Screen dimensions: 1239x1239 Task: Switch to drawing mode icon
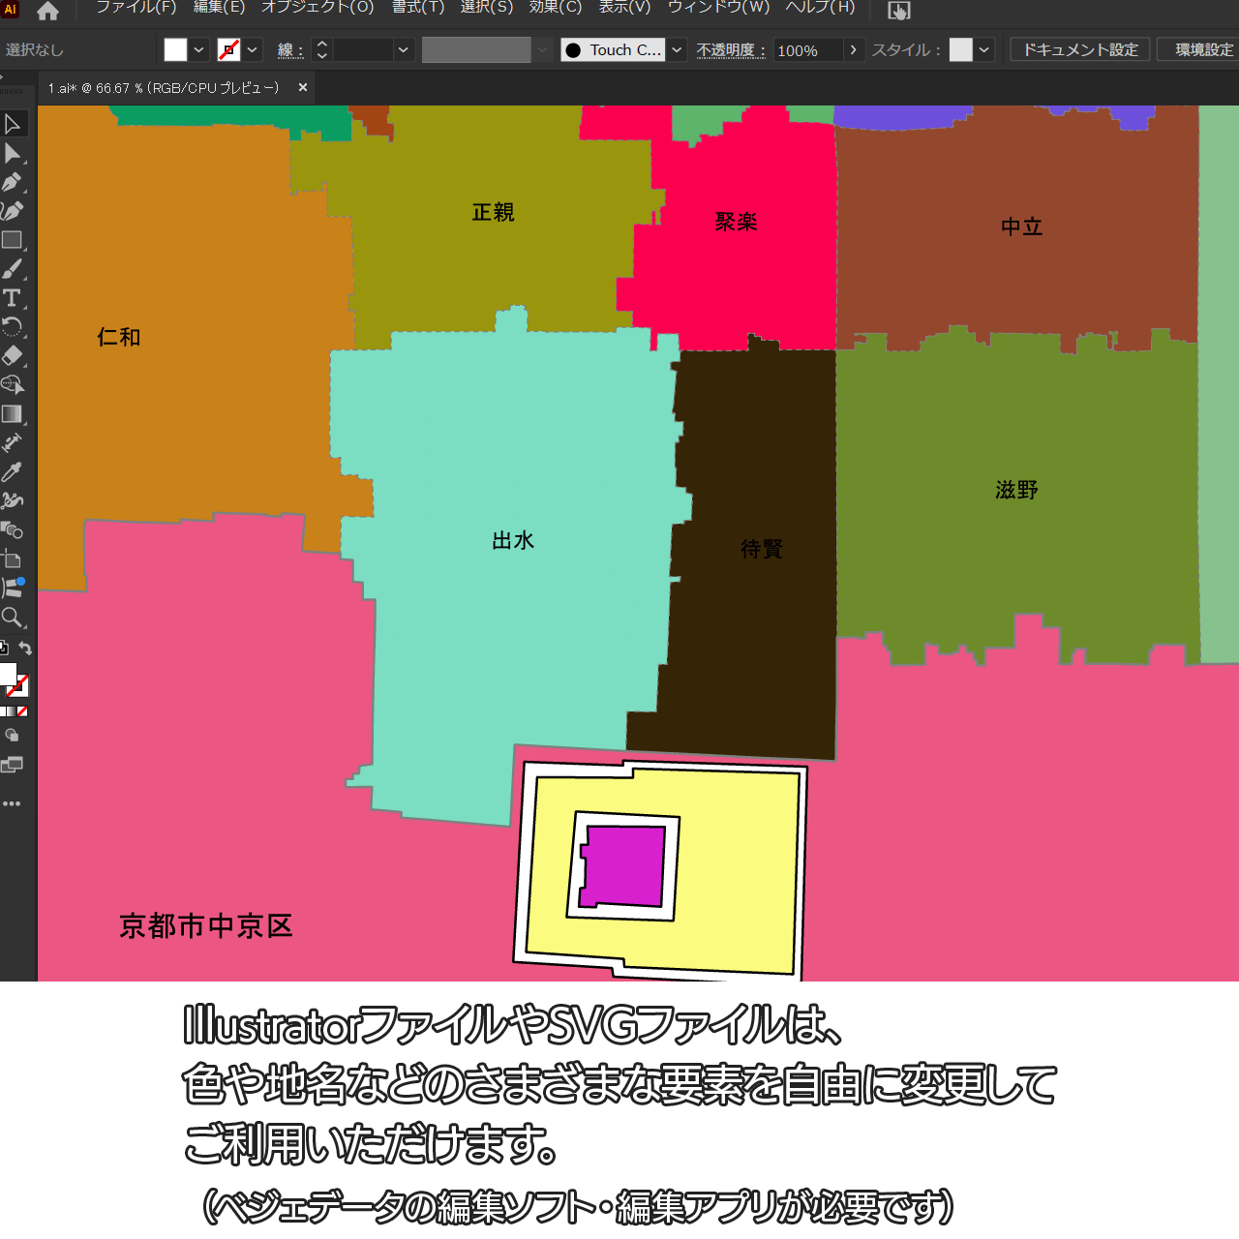(x=13, y=736)
